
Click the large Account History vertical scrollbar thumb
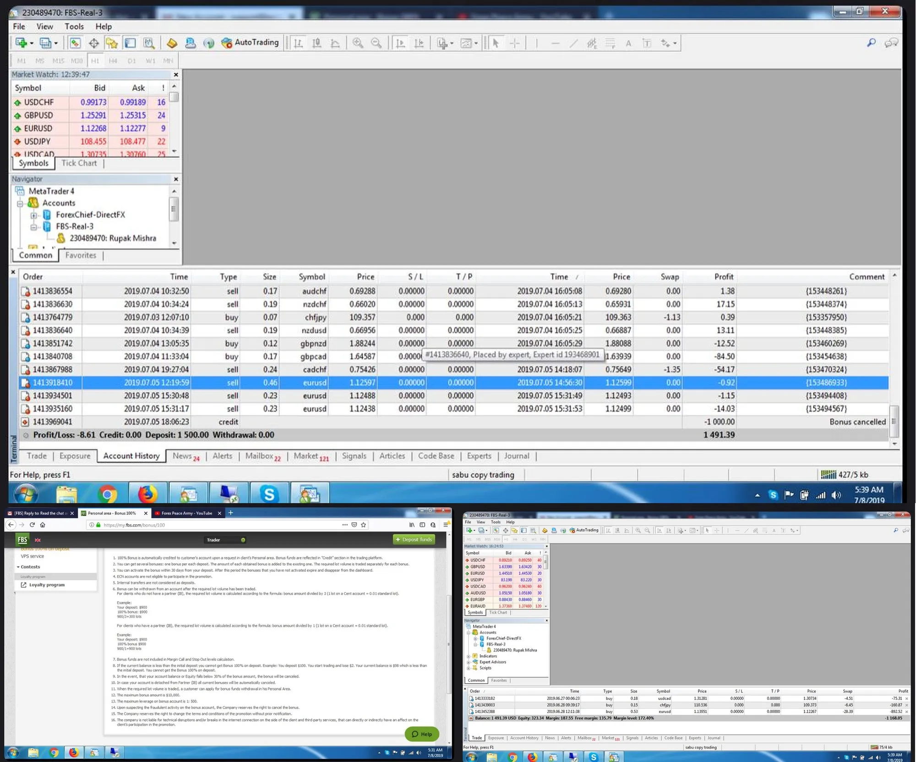[x=894, y=421]
